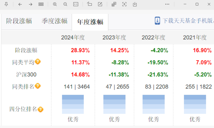Extract text with the OCR icon
The height and width of the screenshot is (128, 214).
point(124,4)
